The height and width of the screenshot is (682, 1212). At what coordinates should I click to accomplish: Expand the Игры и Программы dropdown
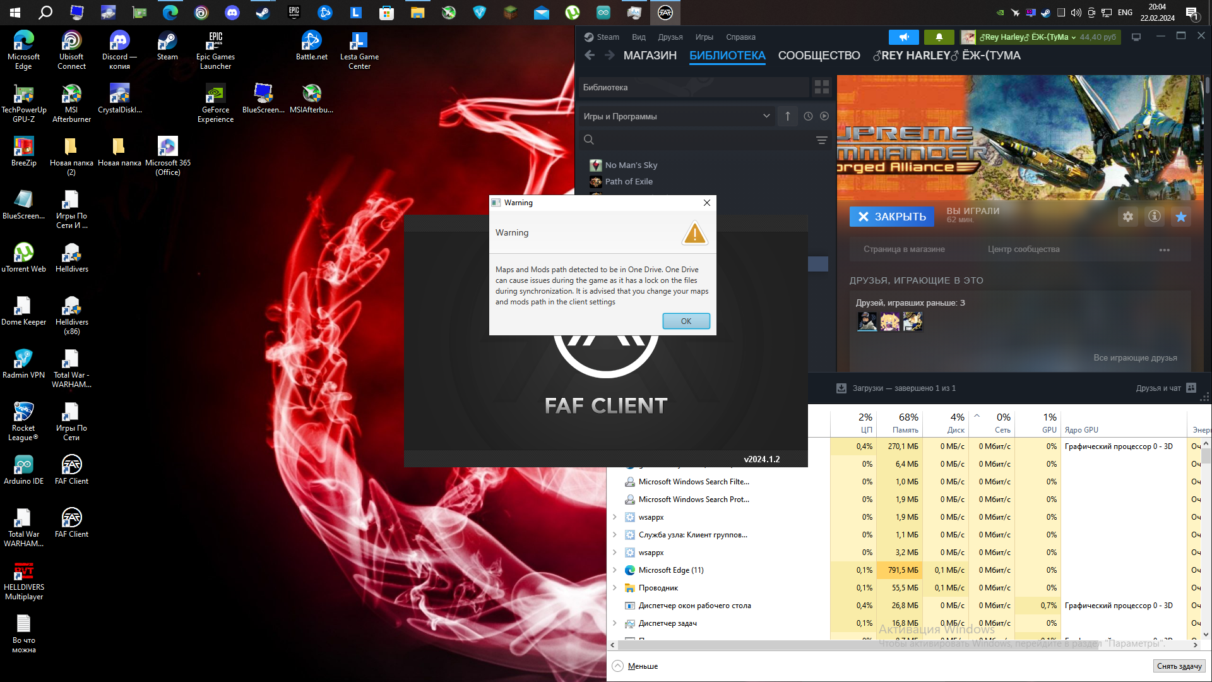(x=678, y=116)
